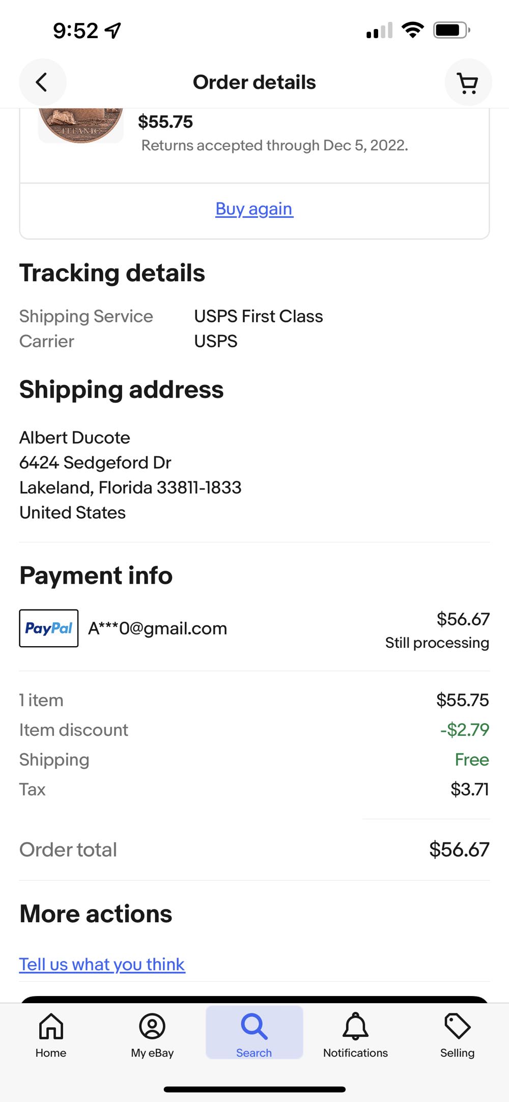The height and width of the screenshot is (1102, 509).
Task: Open the shopping cart
Action: pos(468,82)
